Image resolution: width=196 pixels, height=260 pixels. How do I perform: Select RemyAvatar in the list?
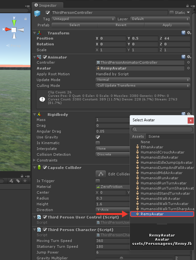tap(162, 214)
